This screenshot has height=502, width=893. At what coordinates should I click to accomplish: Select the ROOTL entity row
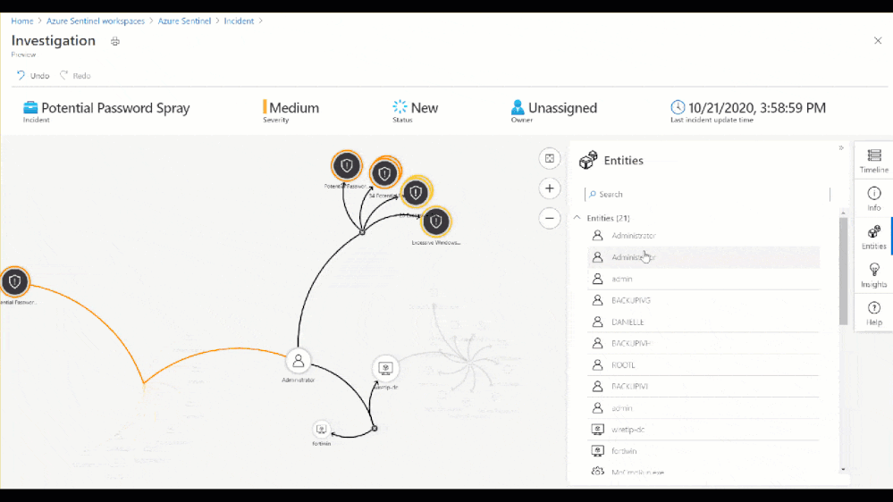(703, 364)
